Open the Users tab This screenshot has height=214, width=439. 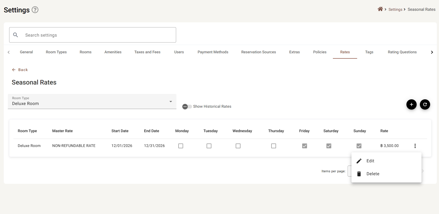(x=179, y=52)
